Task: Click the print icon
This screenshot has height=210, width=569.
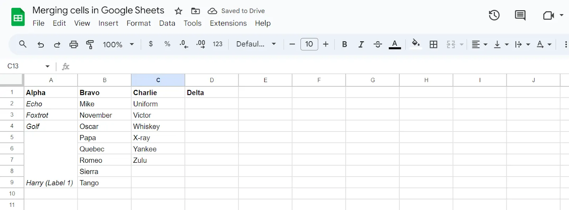Action: [74, 44]
